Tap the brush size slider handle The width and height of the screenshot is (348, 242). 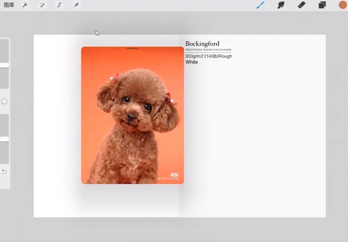coord(5,65)
